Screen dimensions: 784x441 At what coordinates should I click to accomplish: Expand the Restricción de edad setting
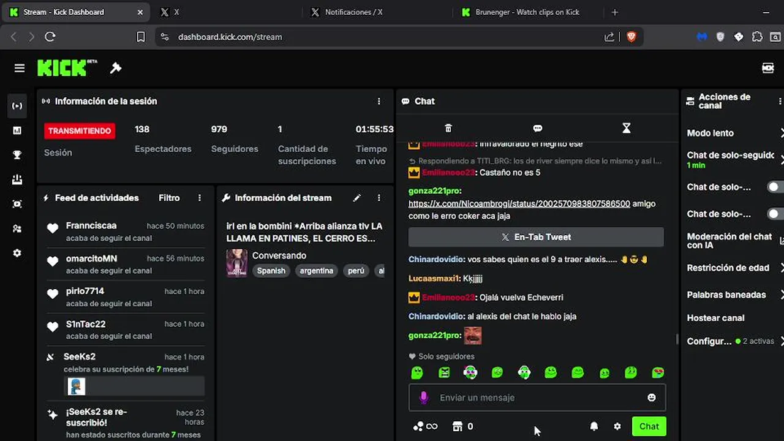(735, 268)
